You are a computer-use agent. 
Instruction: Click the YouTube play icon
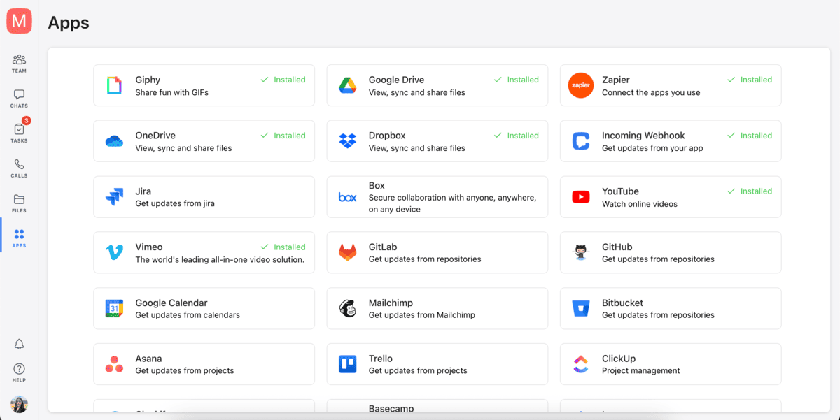click(x=580, y=196)
